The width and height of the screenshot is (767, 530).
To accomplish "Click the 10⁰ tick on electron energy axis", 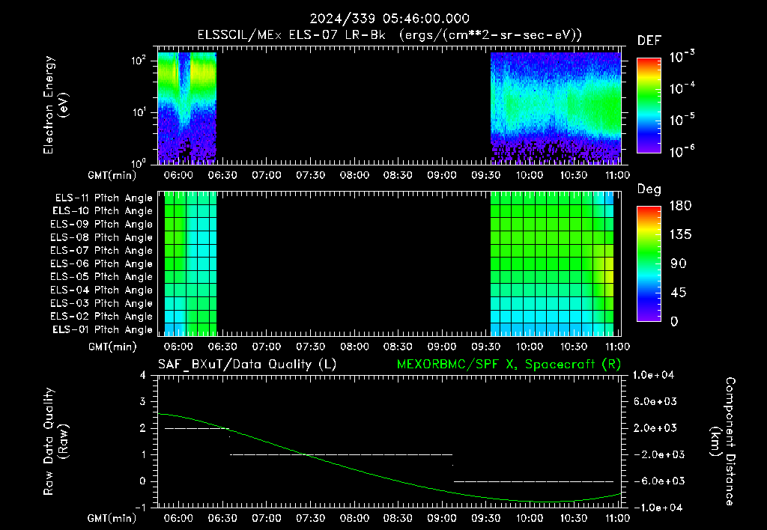I will coord(139,162).
